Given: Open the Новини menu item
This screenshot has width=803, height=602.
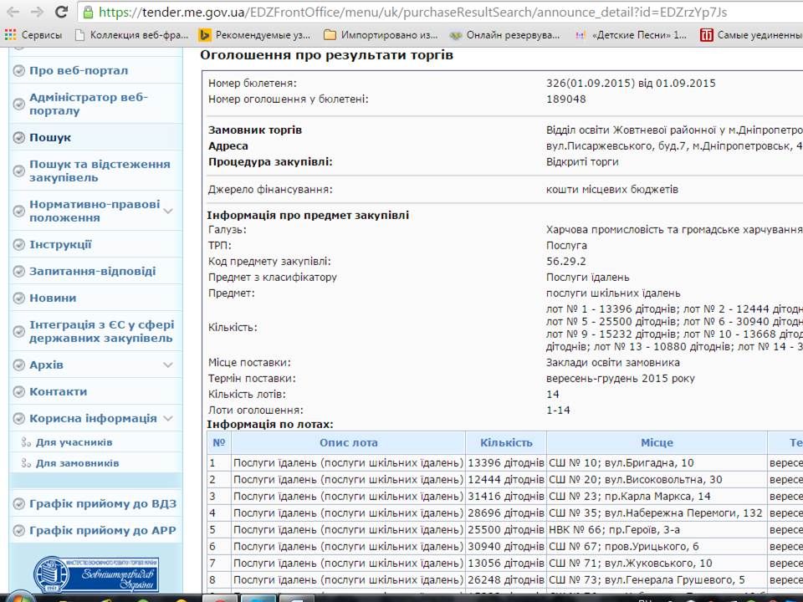Looking at the screenshot, I should (x=53, y=298).
